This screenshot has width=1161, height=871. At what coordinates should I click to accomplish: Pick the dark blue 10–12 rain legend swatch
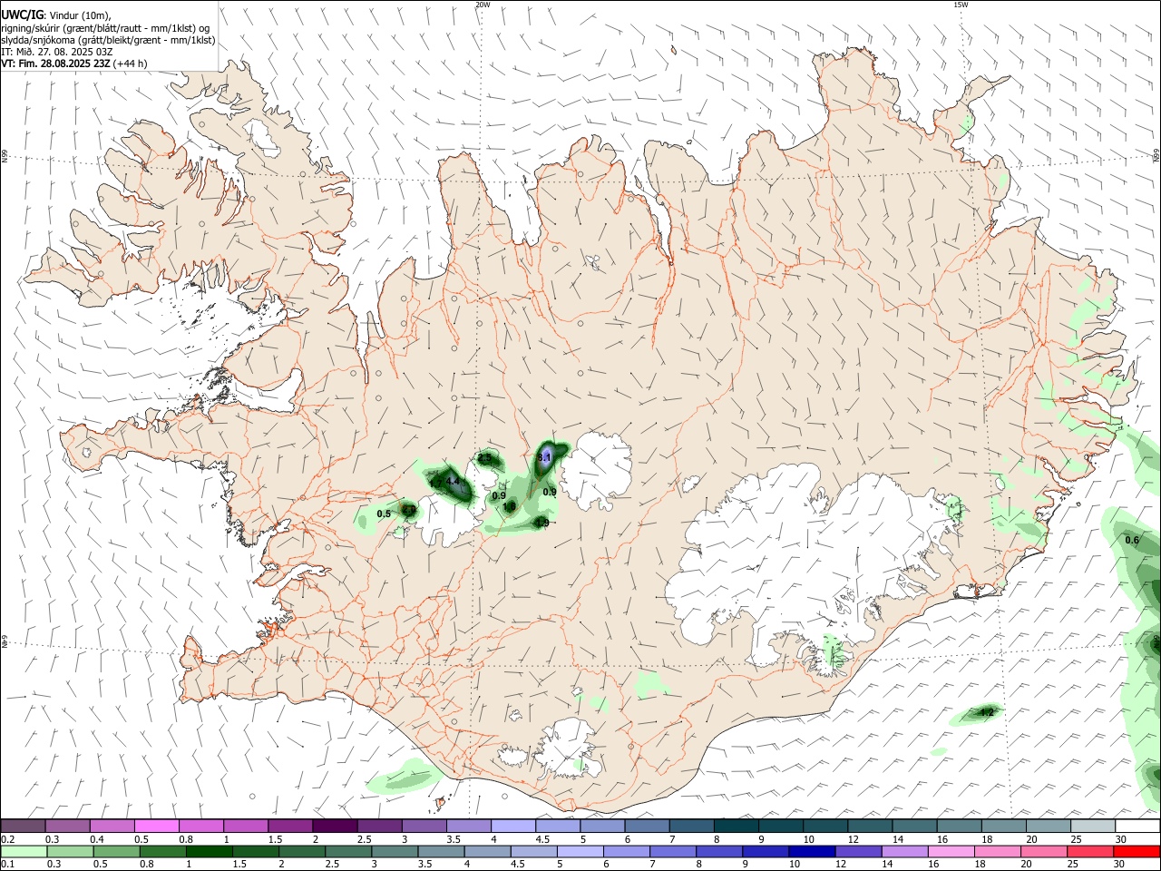811,851
